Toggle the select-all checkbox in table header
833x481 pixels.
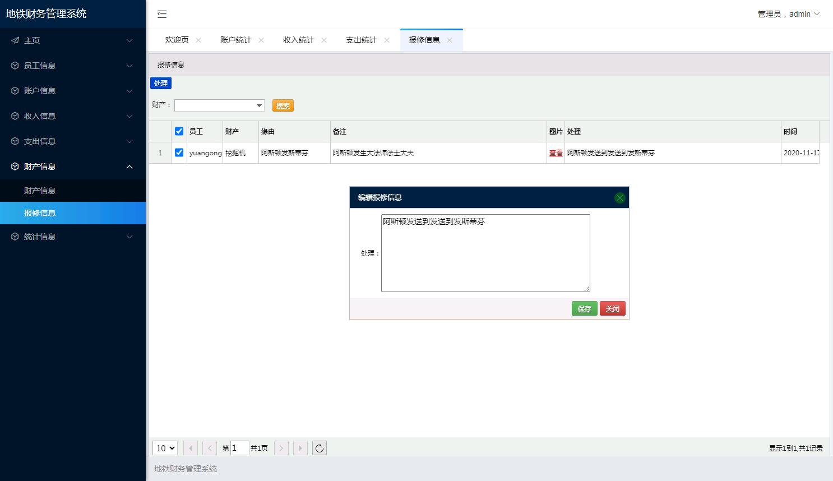(179, 131)
